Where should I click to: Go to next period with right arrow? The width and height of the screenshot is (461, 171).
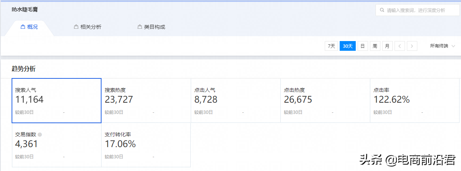click(412, 46)
